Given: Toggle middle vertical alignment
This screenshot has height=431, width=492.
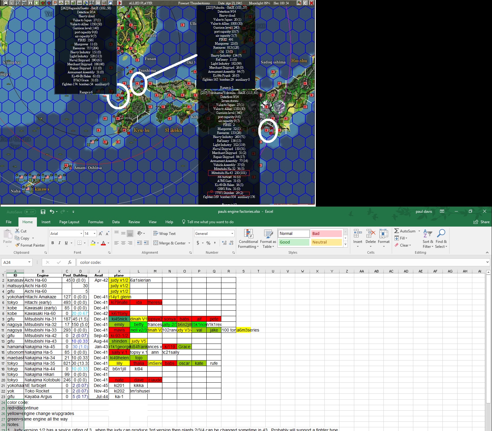Looking at the screenshot, I should pos(123,233).
